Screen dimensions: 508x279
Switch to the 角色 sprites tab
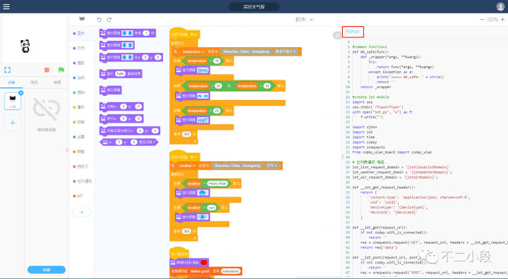pos(35,82)
